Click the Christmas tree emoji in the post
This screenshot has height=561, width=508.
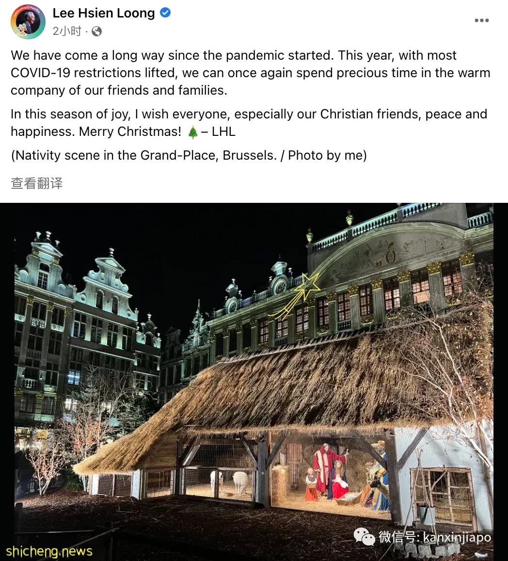[x=192, y=132]
